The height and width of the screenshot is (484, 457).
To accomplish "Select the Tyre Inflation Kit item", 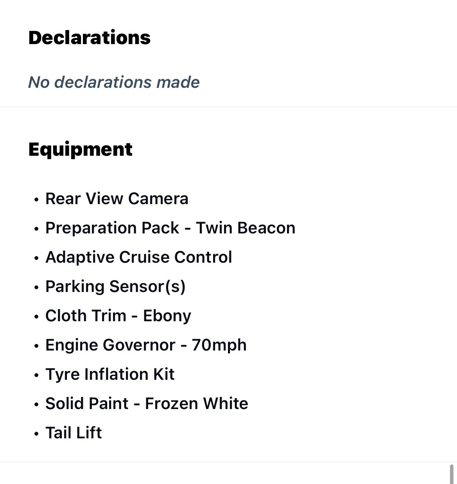I will point(110,374).
